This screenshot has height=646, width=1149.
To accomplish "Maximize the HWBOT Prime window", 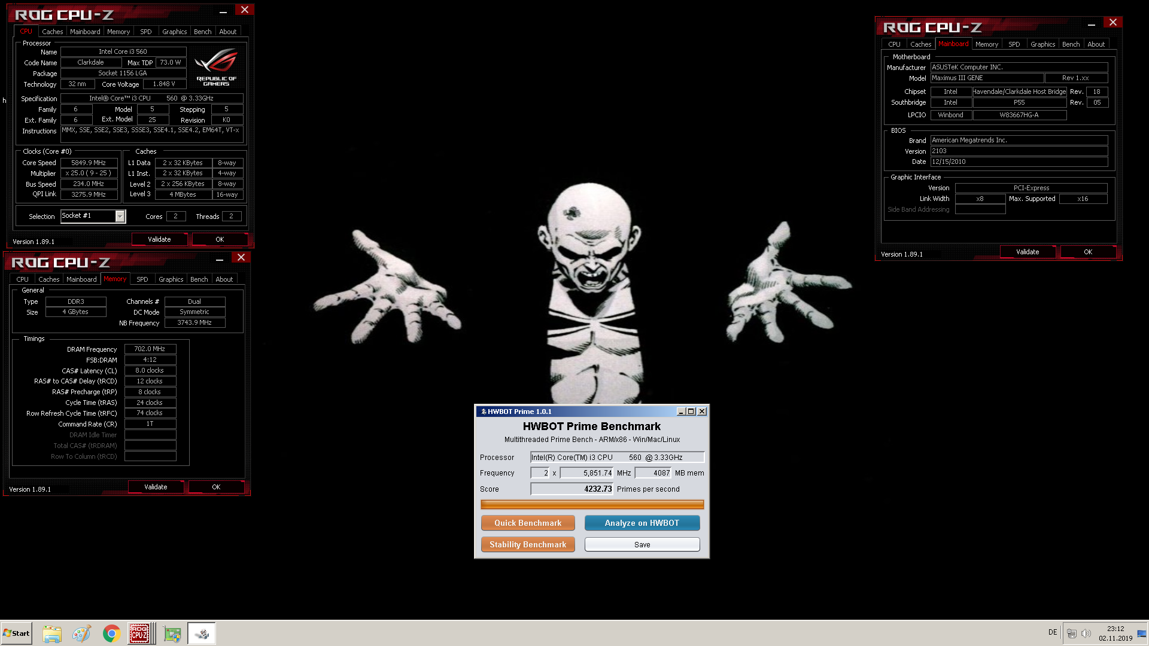I will (691, 412).
